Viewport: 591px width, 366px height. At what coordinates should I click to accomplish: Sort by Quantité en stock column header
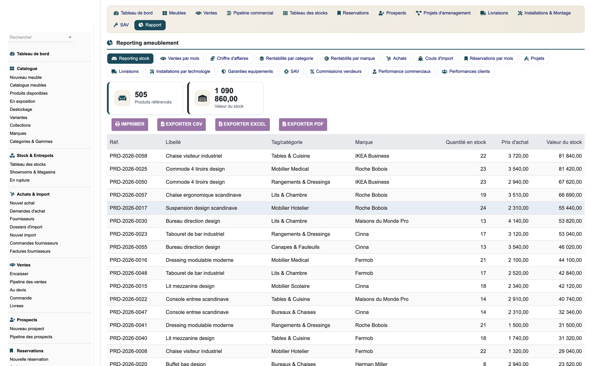coord(466,142)
